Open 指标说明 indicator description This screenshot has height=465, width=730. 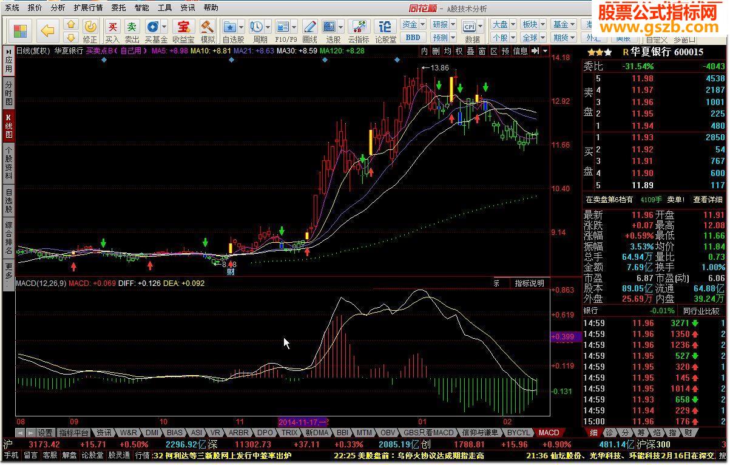[x=530, y=283]
